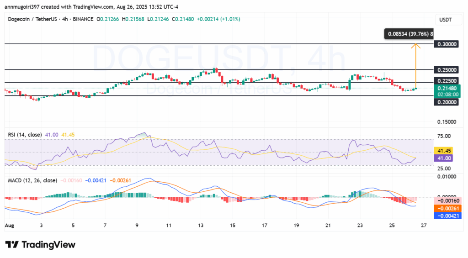The height and width of the screenshot is (258, 468).
Task: Click the low value L0.21246
Action: coord(158,19)
